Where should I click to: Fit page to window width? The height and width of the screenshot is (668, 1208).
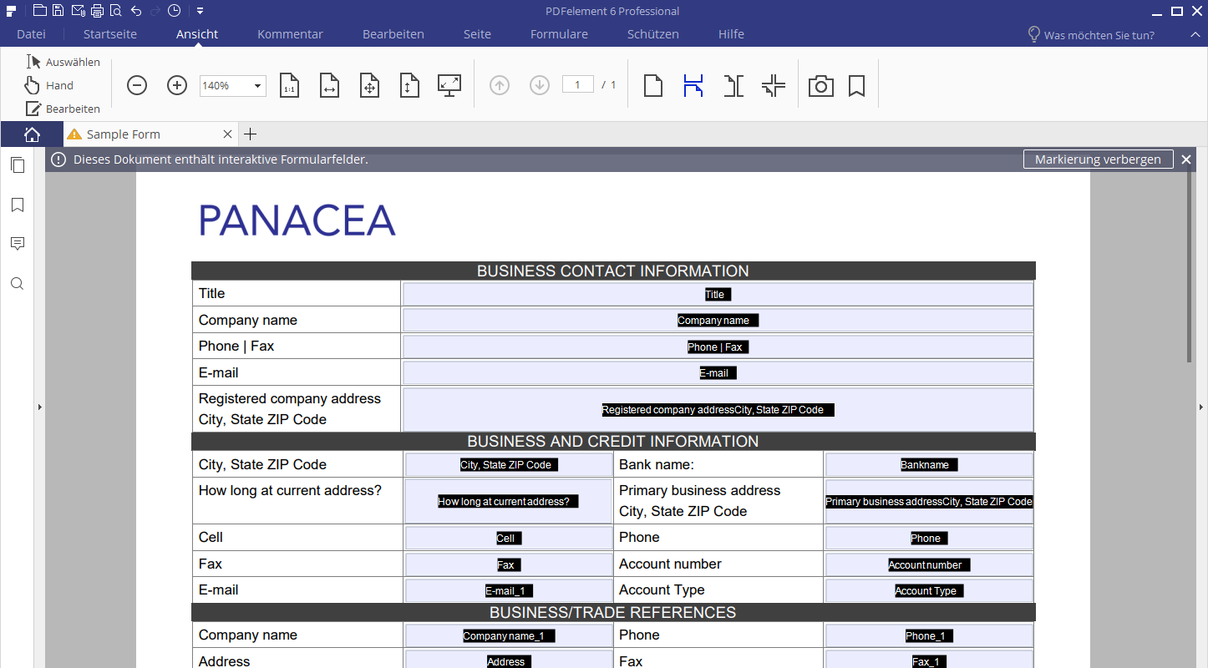(329, 85)
